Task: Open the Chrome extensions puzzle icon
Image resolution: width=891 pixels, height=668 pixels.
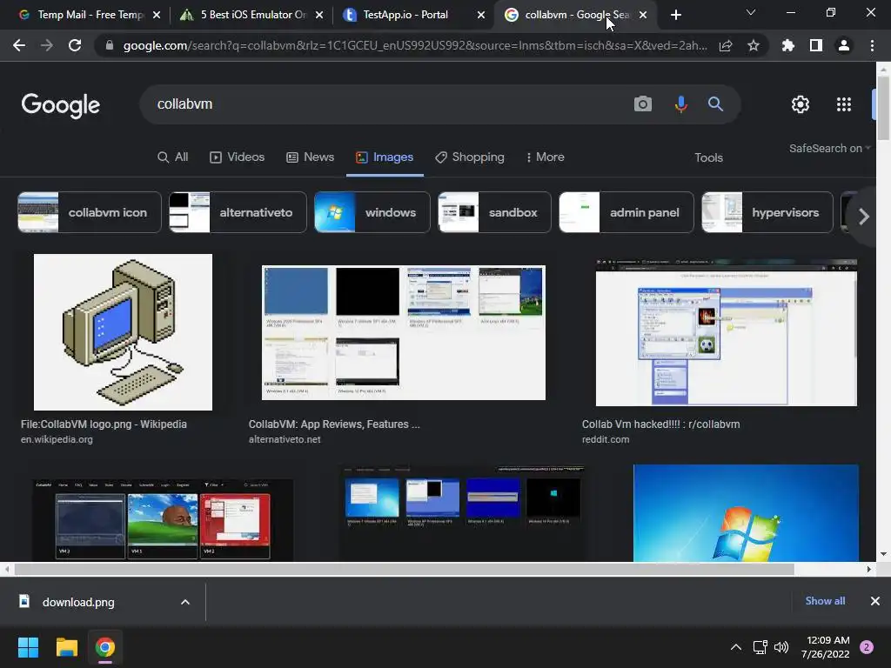Action: (788, 45)
